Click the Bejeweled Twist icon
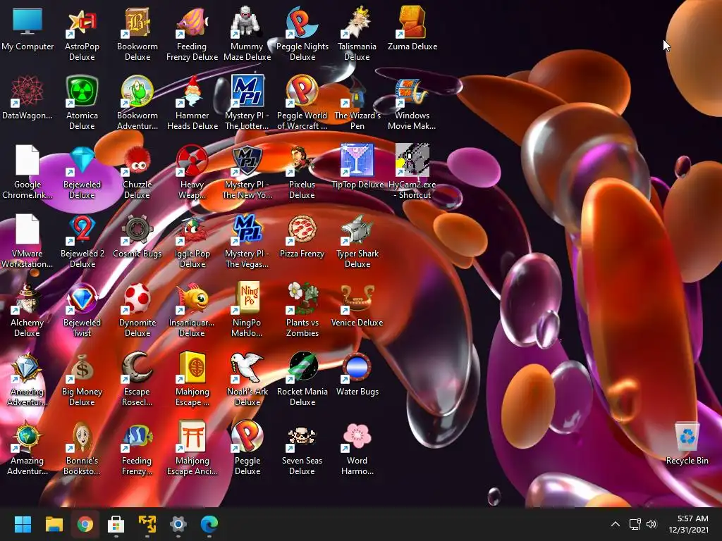Image resolution: width=722 pixels, height=541 pixels. (x=82, y=298)
